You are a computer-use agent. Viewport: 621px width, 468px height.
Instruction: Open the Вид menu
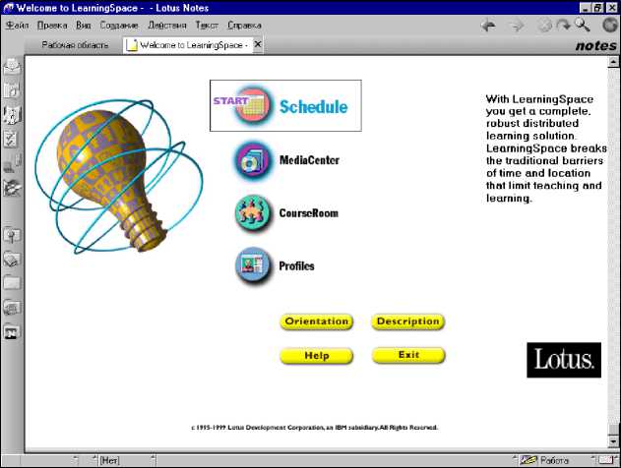click(x=84, y=26)
